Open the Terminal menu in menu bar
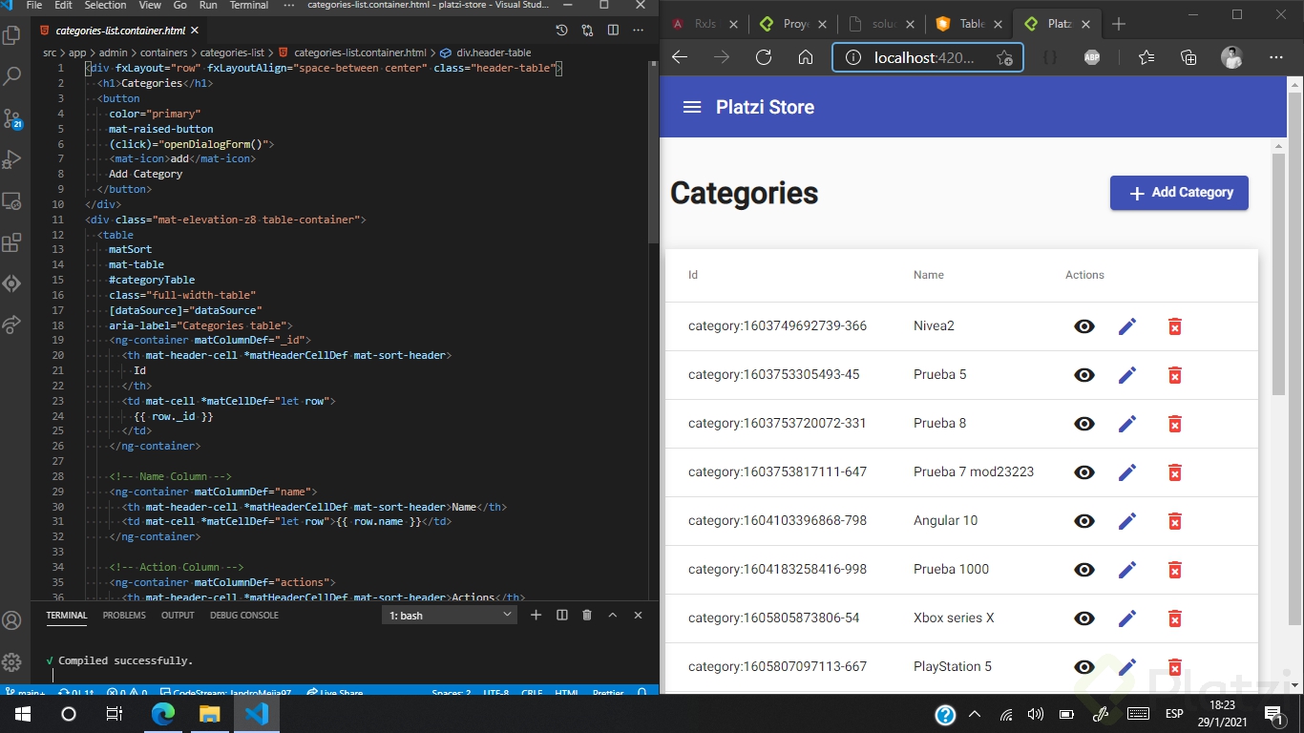 pos(249,6)
